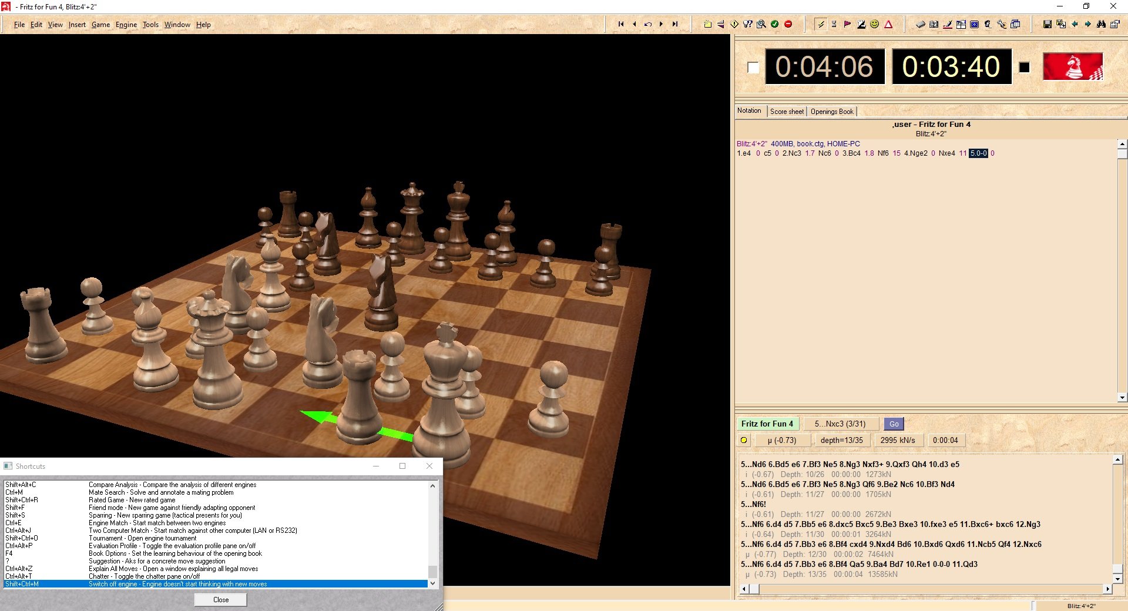The image size is (1128, 611).
Task: Toggle the black square beside right clock
Action: (1025, 67)
